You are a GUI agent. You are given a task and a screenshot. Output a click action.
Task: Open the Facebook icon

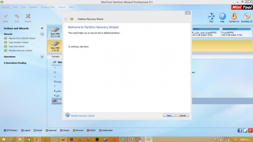240,131
